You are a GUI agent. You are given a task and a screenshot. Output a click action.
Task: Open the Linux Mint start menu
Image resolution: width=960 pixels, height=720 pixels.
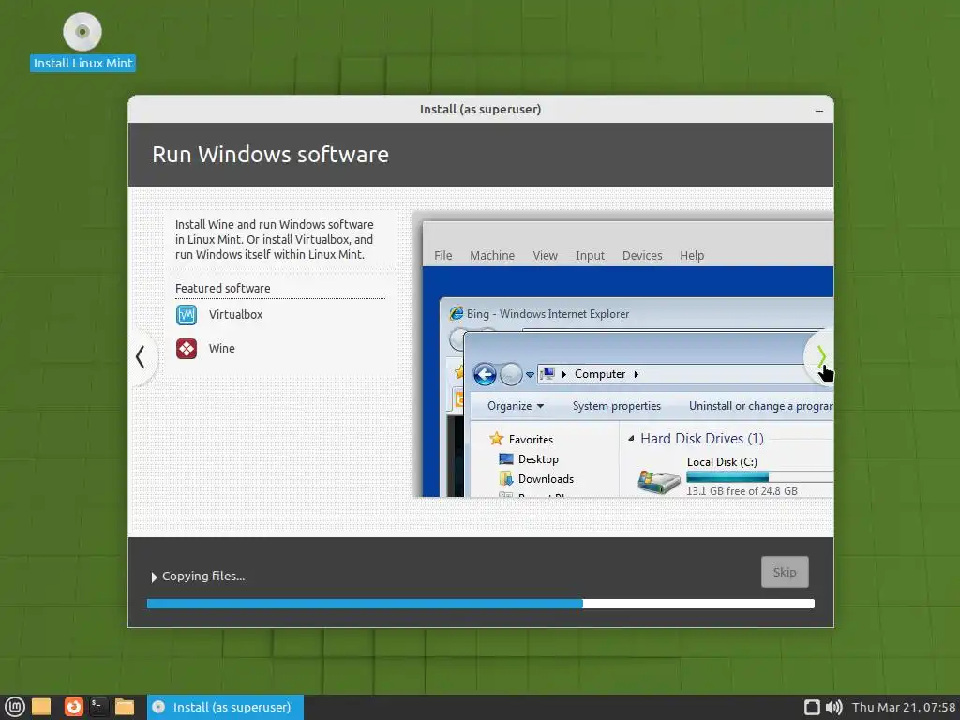pos(15,707)
